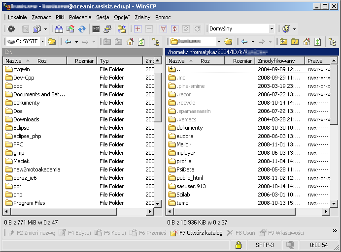Go back in local panel history
341x252 pixels.
point(68,41)
